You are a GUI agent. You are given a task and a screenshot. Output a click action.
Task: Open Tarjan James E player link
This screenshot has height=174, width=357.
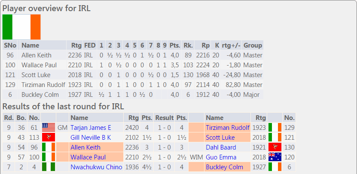tap(91, 127)
